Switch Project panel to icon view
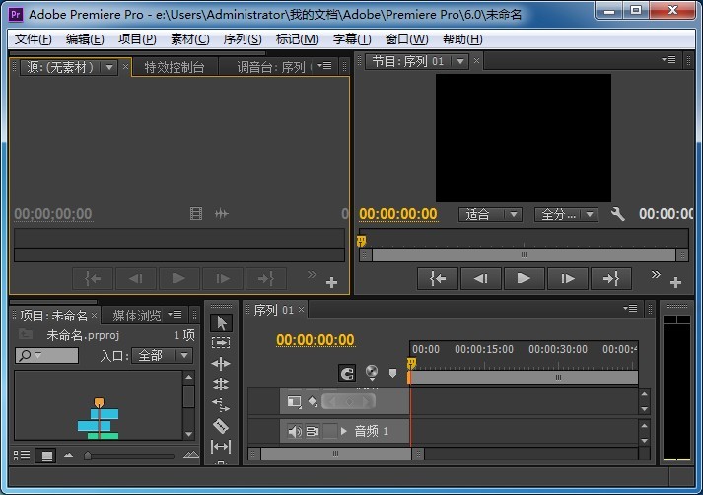This screenshot has height=495, width=703. click(x=45, y=456)
